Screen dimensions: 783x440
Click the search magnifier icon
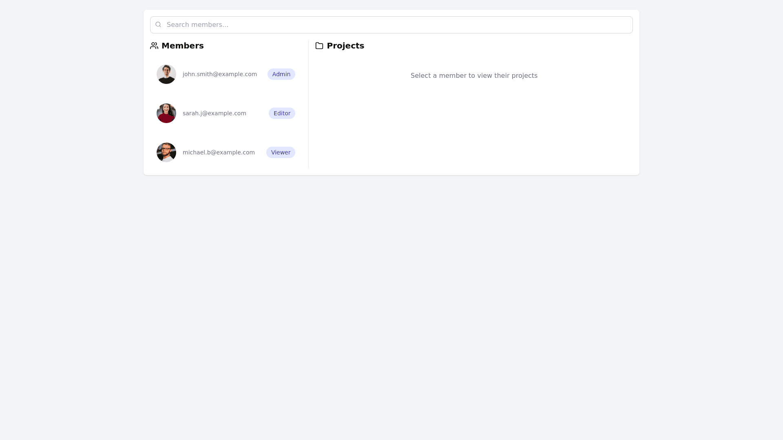pyautogui.click(x=158, y=25)
